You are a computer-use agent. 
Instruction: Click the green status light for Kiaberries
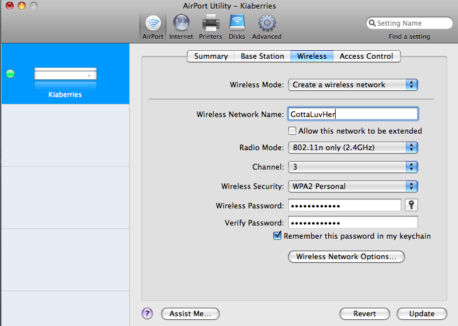(x=10, y=74)
